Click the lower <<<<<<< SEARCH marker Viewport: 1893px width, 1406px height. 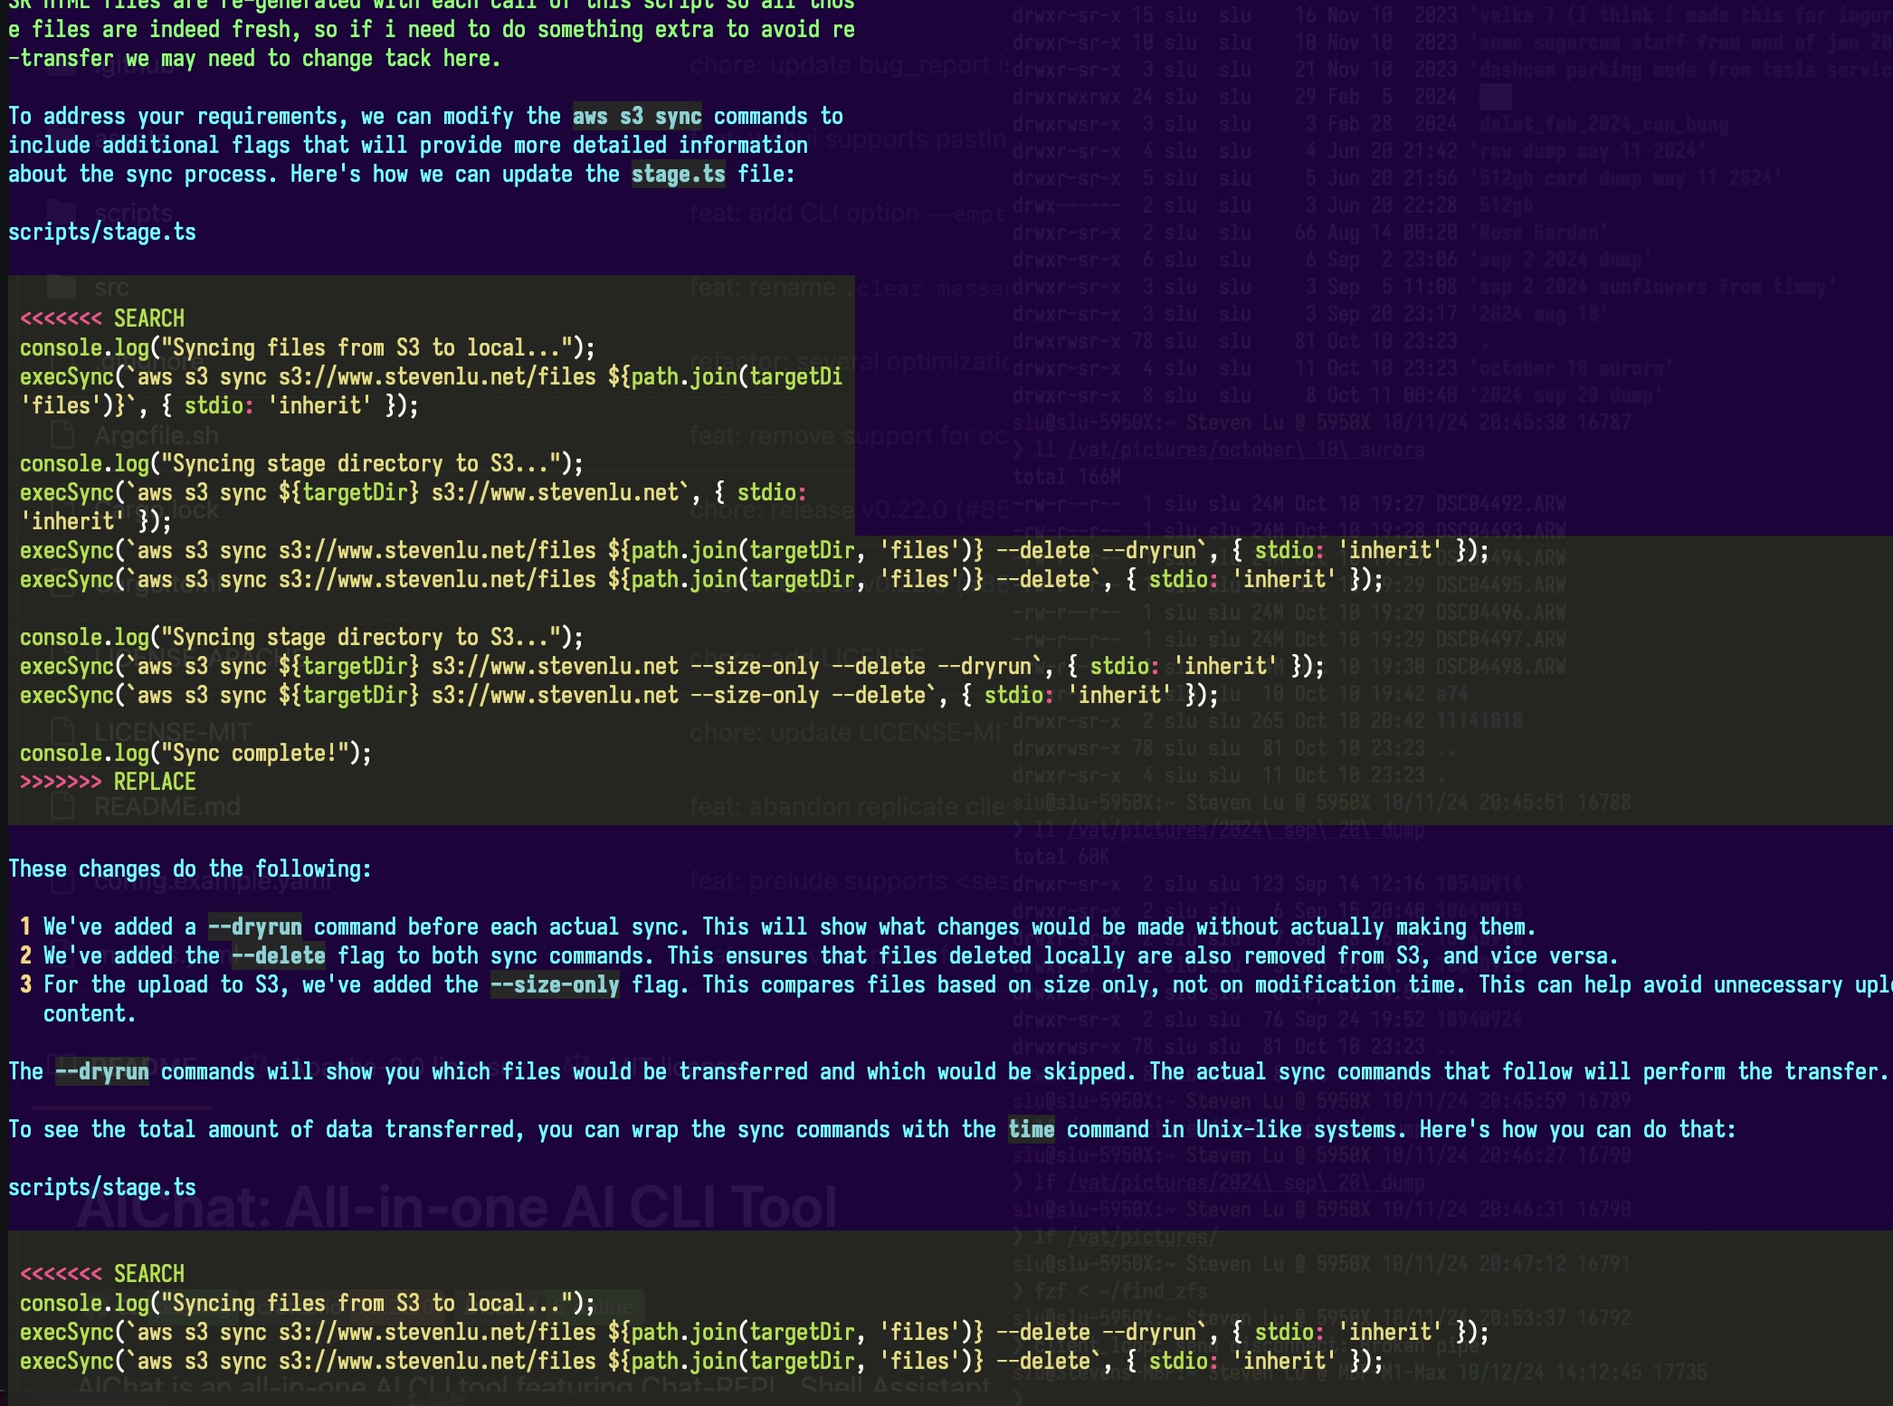[102, 1275]
